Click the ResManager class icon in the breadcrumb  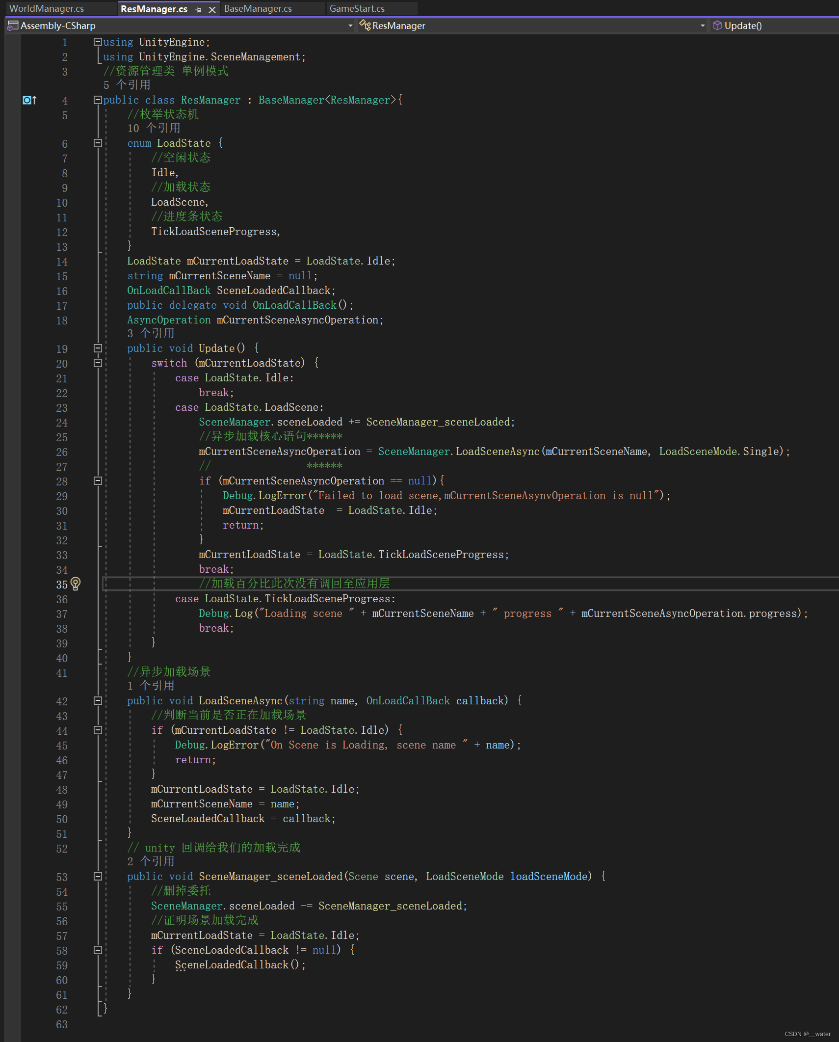[366, 25]
